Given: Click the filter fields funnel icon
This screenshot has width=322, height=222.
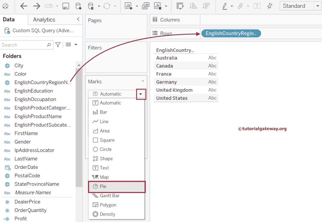Looking at the screenshot, I should click(x=58, y=45).
